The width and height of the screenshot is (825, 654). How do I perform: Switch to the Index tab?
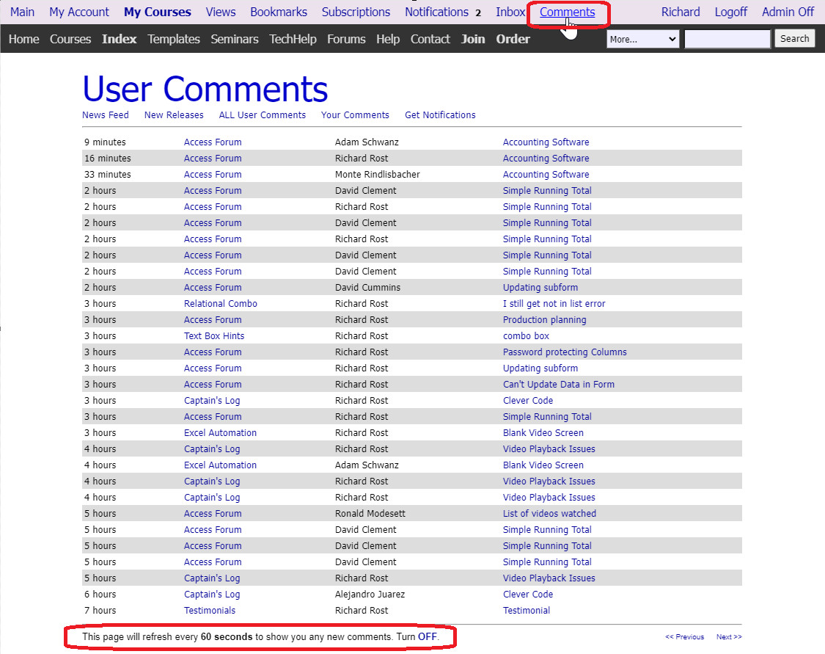click(119, 39)
